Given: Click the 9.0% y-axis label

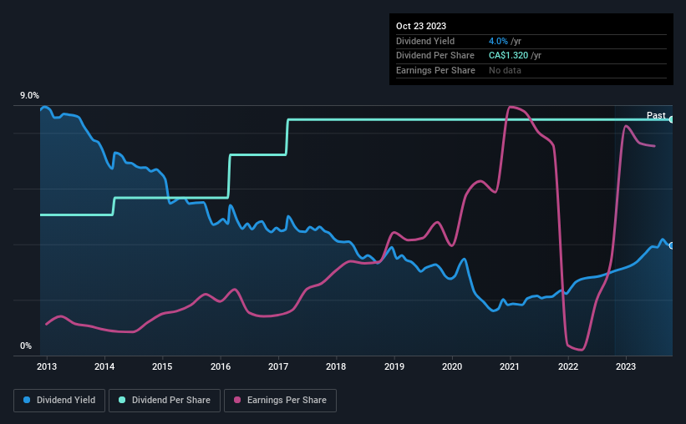Looking at the screenshot, I should click(29, 96).
